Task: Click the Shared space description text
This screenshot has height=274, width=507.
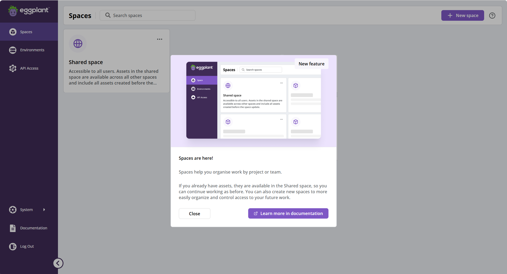Action: point(114,77)
